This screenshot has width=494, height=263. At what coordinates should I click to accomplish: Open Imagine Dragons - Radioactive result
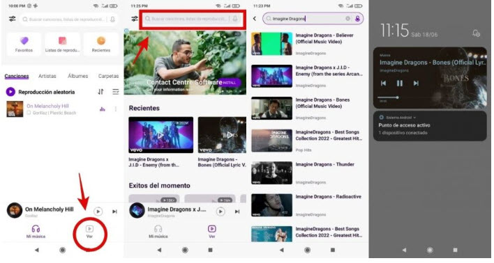308,205
